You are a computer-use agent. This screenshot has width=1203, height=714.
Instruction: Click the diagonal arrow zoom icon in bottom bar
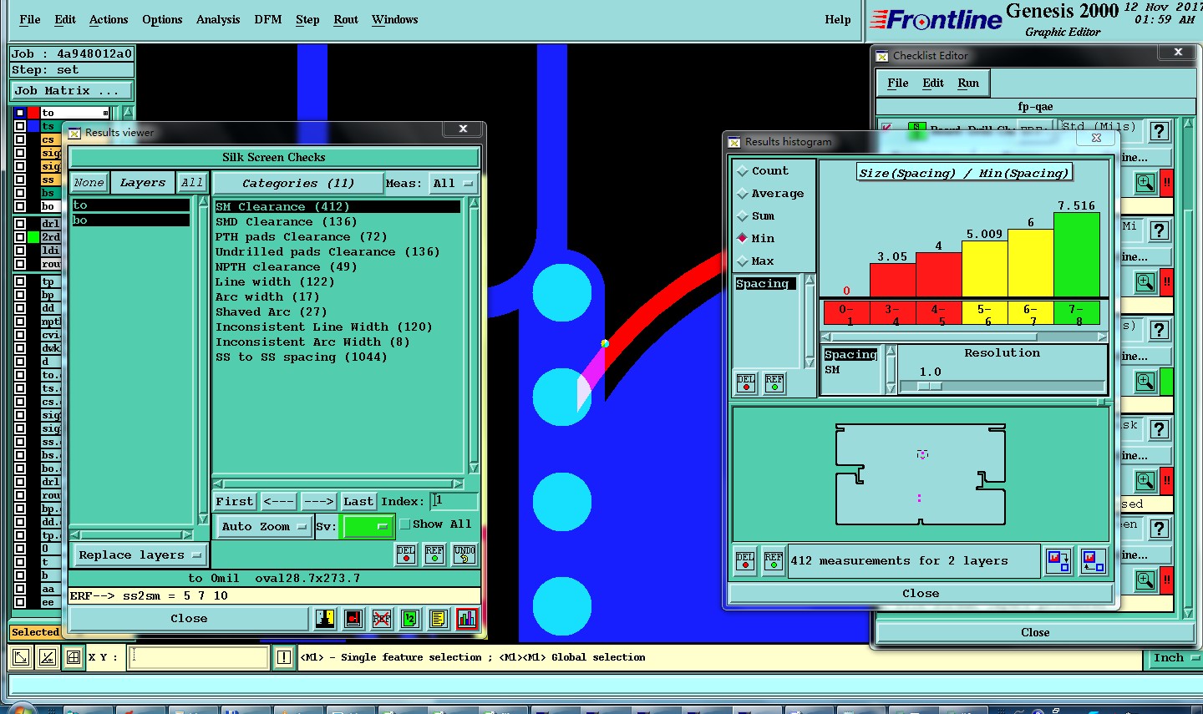pos(22,657)
